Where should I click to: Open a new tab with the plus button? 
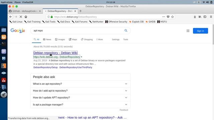[80, 11]
